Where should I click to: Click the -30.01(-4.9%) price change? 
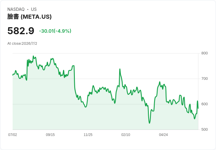click(55, 31)
